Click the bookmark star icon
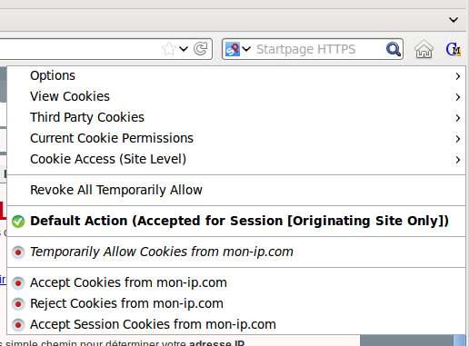This screenshot has width=469, height=346. (x=168, y=49)
